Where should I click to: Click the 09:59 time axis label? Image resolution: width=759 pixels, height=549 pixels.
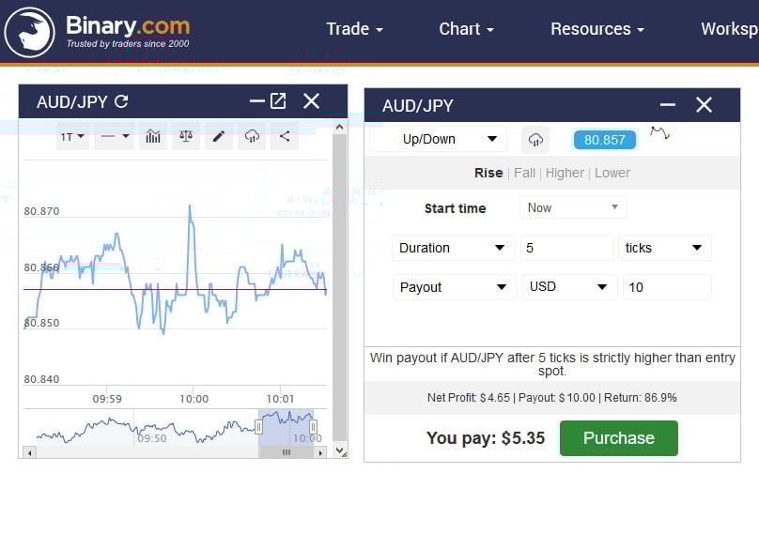tap(107, 399)
